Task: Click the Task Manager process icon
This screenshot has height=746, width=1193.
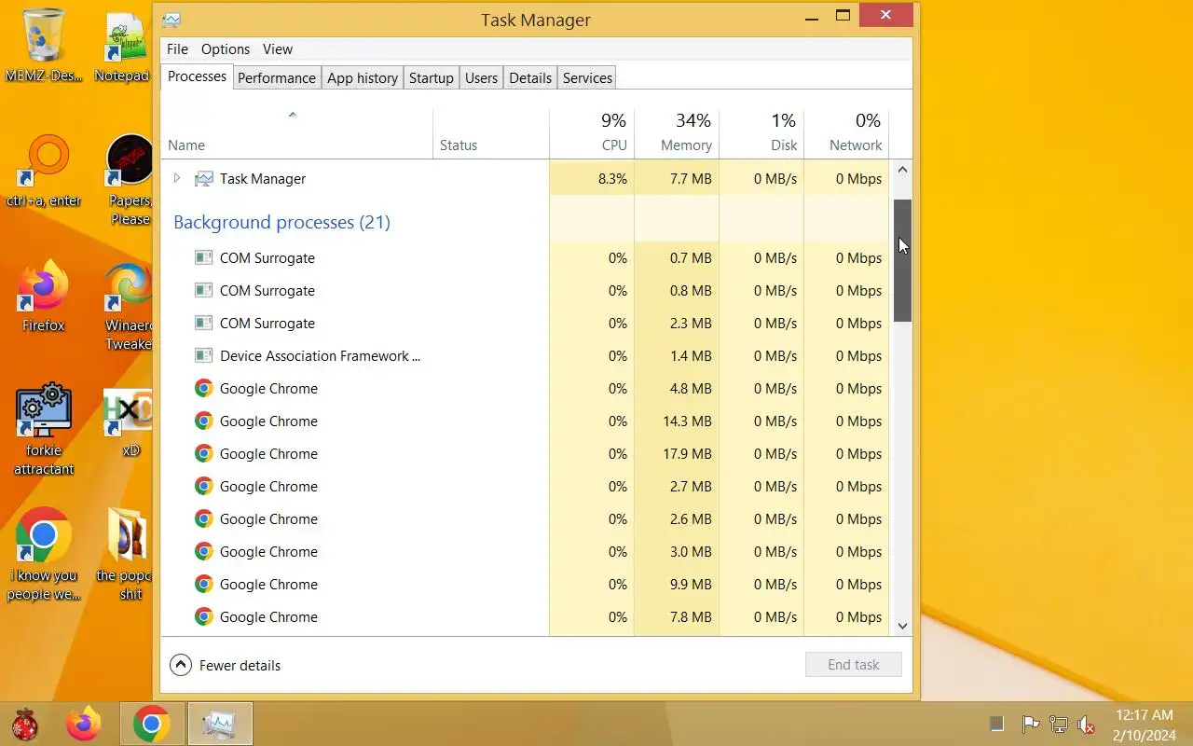Action: [x=203, y=178]
